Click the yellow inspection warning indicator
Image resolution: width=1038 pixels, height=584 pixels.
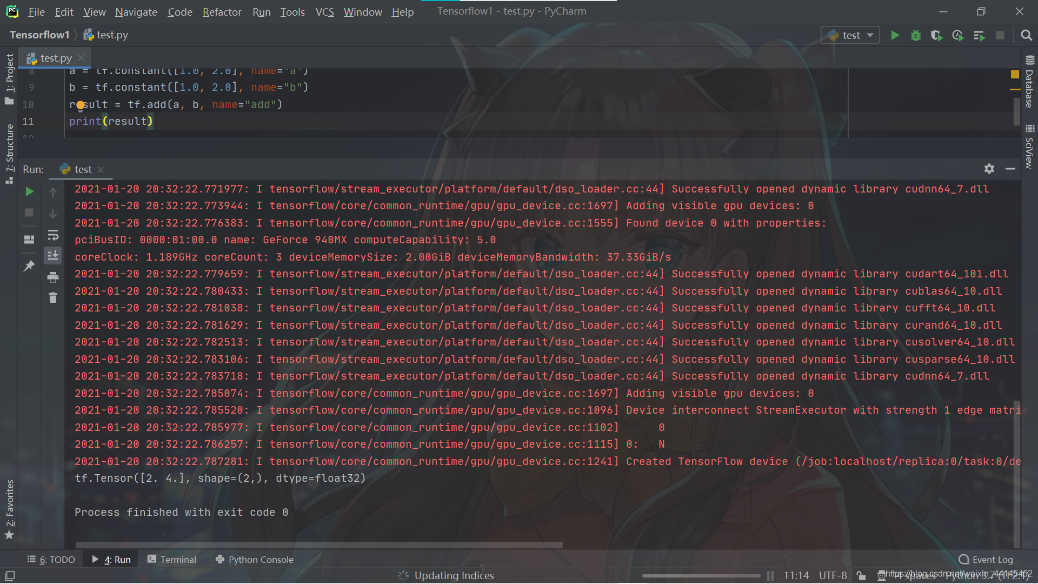pyautogui.click(x=1015, y=74)
